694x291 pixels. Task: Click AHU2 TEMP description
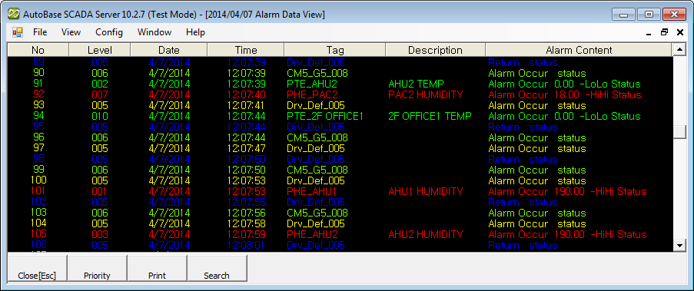(416, 84)
